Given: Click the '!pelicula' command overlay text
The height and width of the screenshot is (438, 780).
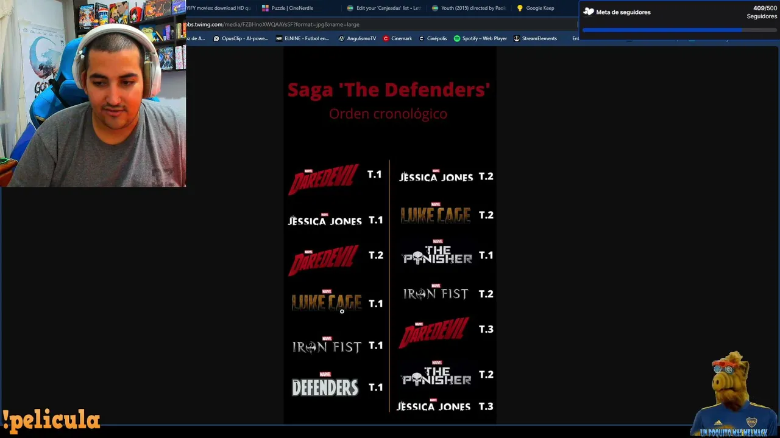Looking at the screenshot, I should (51, 420).
